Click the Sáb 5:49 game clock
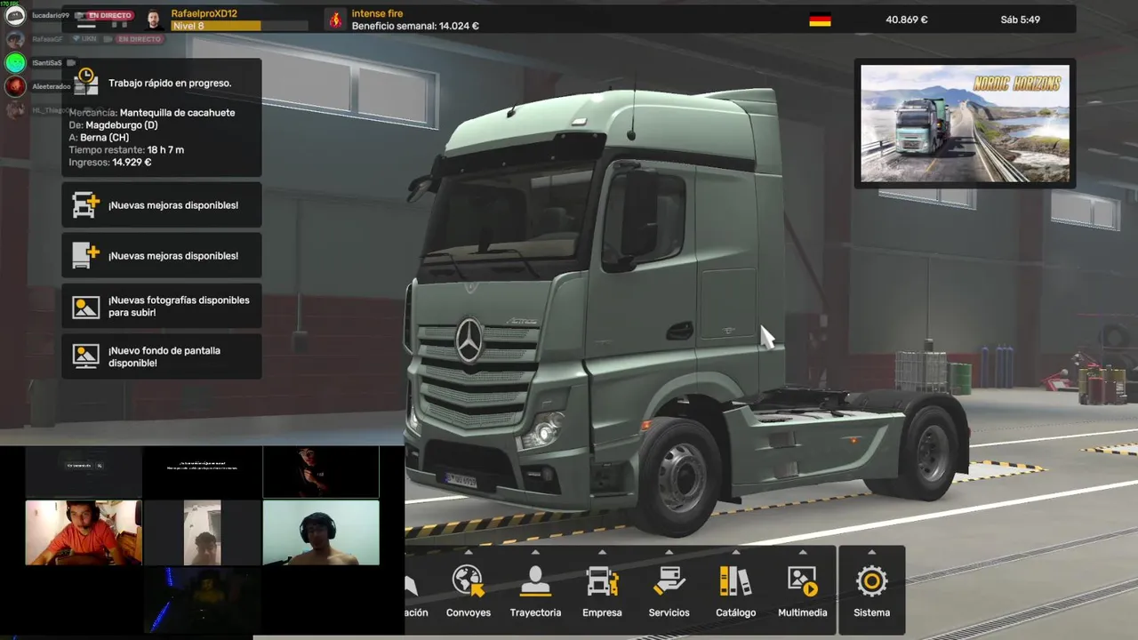The width and height of the screenshot is (1138, 640). (1019, 20)
